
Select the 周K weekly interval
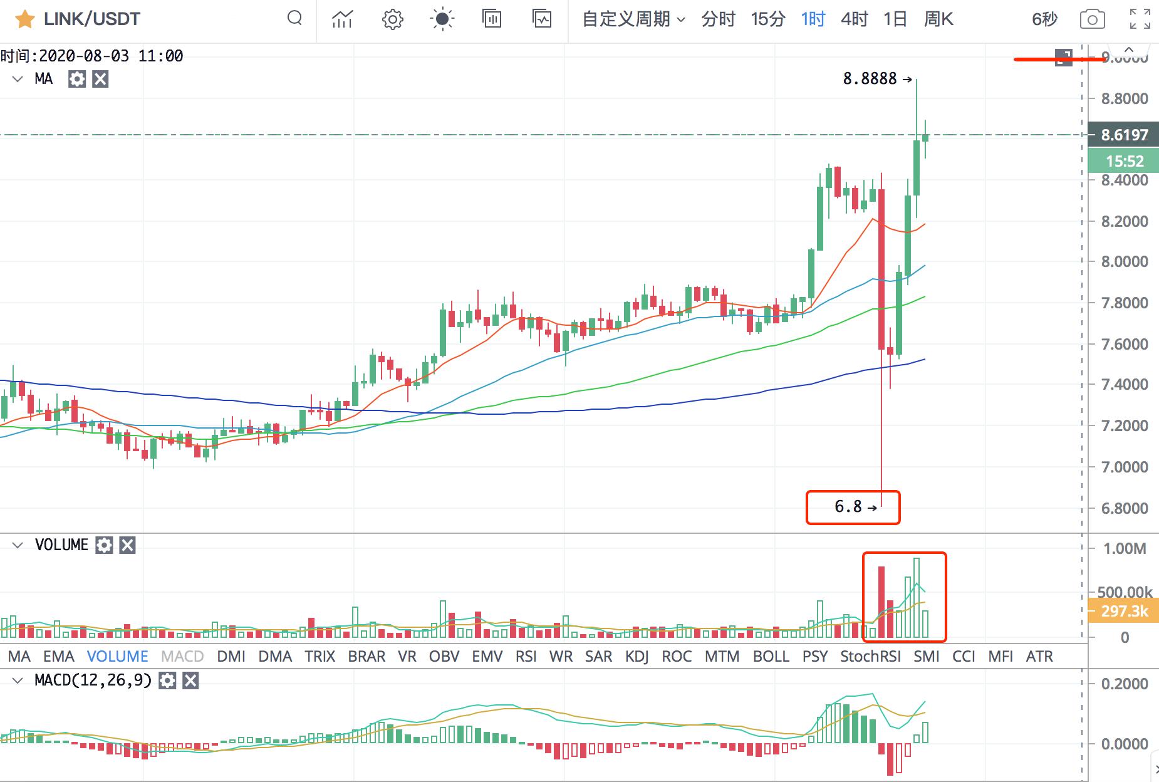(x=938, y=19)
